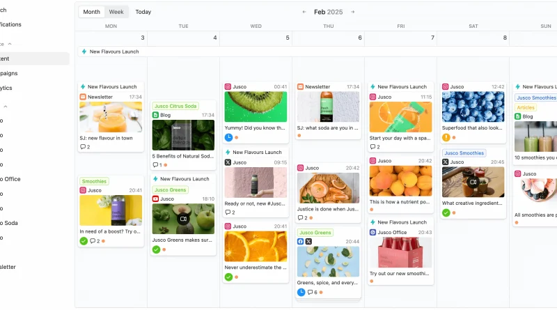Toggle green checkmark on 'In need of a boost?' post

[84, 241]
